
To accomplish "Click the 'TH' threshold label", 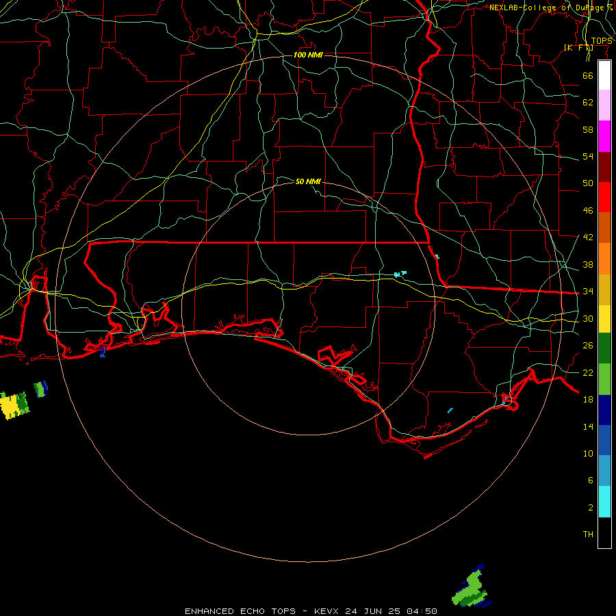I will 588,535.
